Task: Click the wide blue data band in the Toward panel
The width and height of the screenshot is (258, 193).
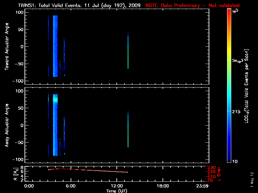Action: [55, 47]
